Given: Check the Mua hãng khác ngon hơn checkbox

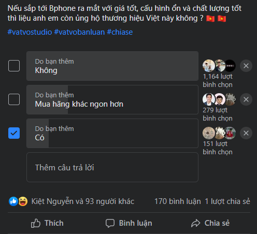Looking at the screenshot, I should [14, 99].
